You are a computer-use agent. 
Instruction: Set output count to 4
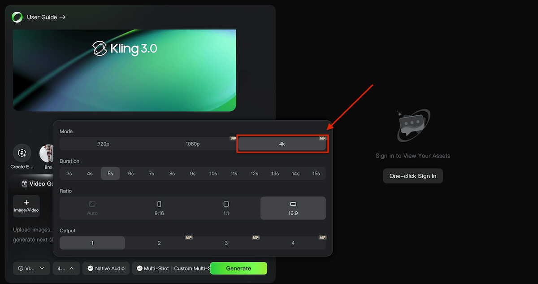click(293, 243)
